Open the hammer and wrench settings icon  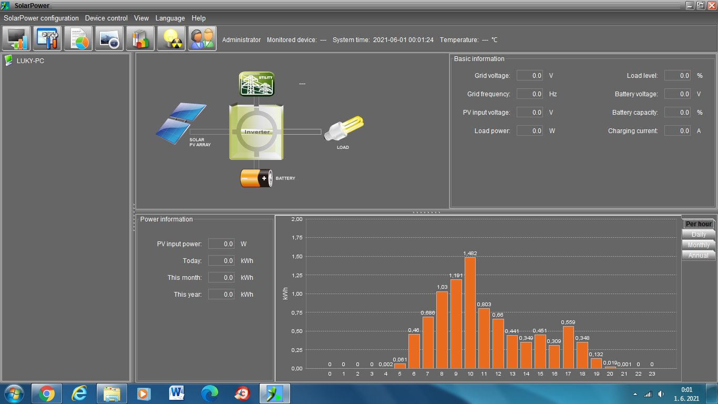47,39
